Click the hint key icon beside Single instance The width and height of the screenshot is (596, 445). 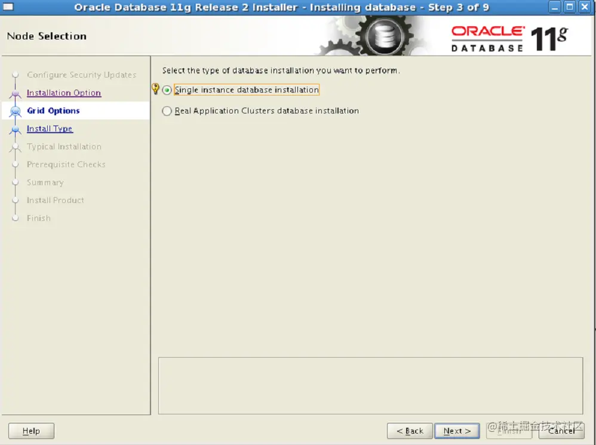click(x=155, y=88)
